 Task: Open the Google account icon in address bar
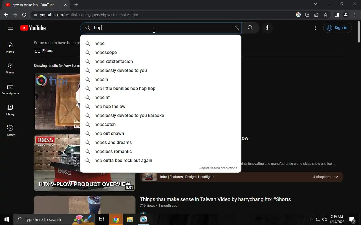click(x=298, y=15)
